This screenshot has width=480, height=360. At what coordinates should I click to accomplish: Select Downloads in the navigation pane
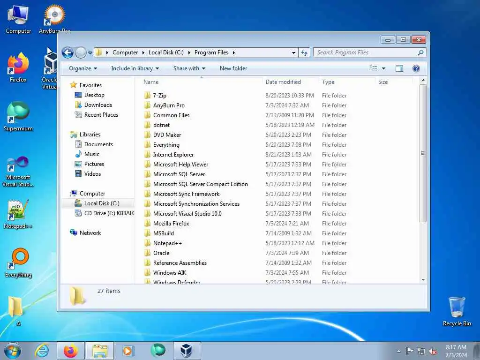(98, 105)
